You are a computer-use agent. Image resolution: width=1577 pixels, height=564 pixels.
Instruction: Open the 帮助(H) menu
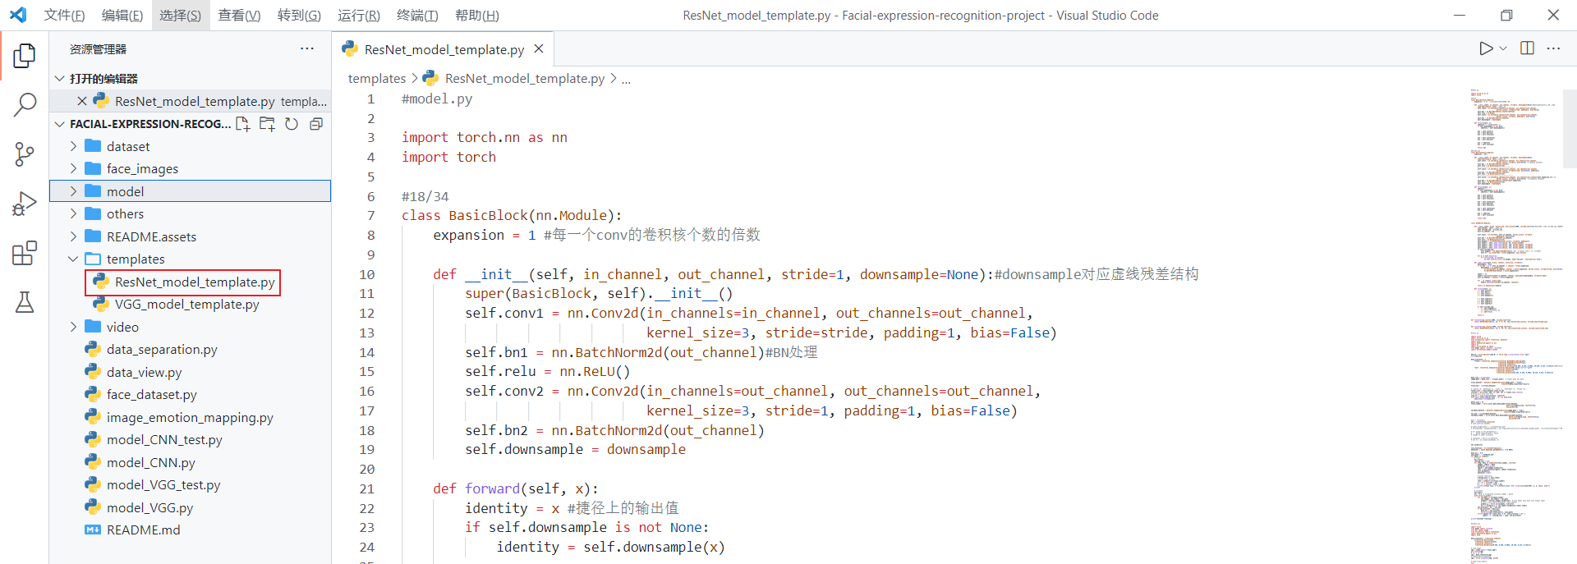[477, 16]
